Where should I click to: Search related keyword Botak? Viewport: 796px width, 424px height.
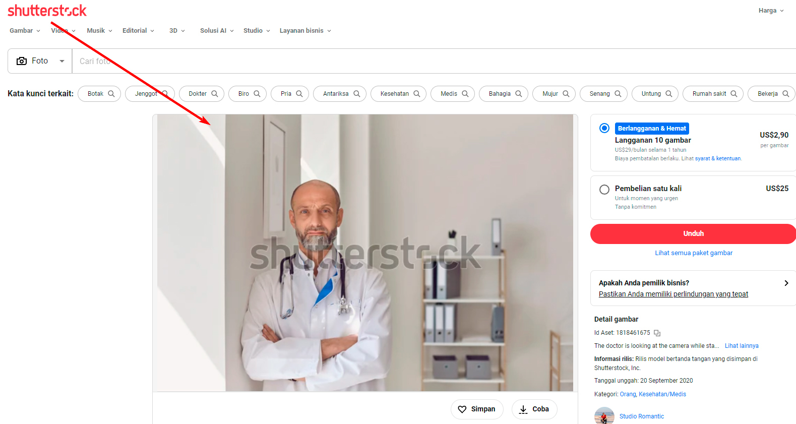(x=99, y=94)
